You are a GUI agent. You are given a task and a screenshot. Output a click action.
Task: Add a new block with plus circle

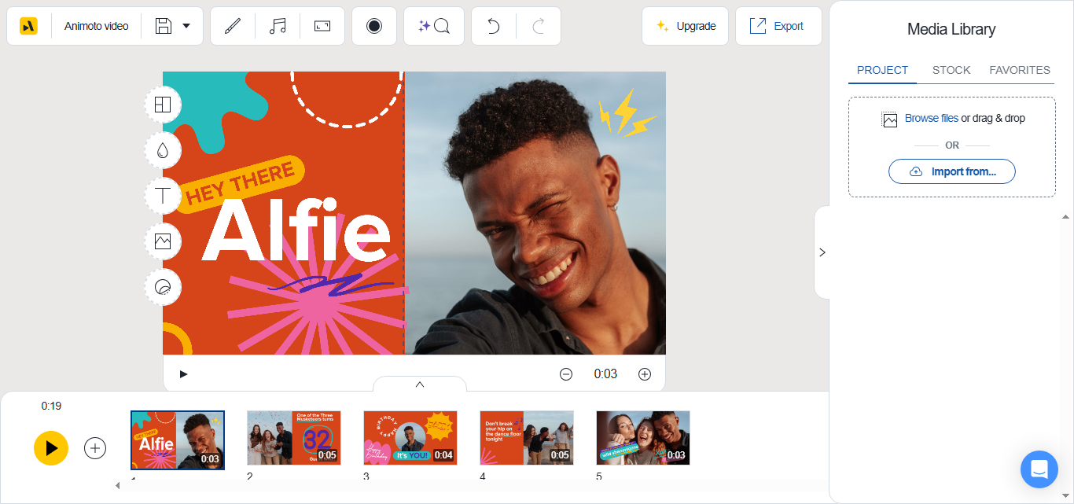95,448
